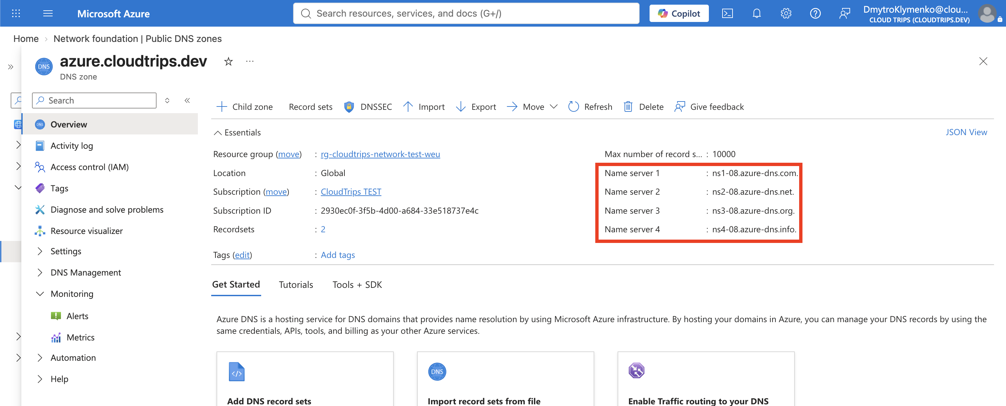The height and width of the screenshot is (406, 1006).
Task: Click move link next to Subscription
Action: click(276, 191)
